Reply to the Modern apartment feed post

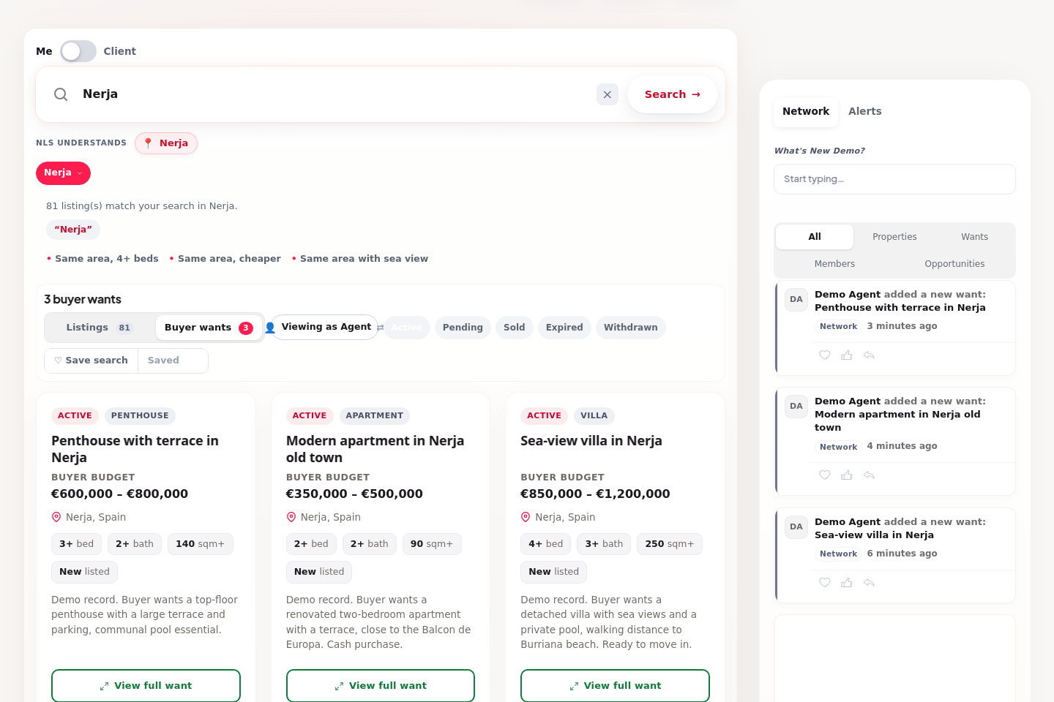click(x=870, y=475)
